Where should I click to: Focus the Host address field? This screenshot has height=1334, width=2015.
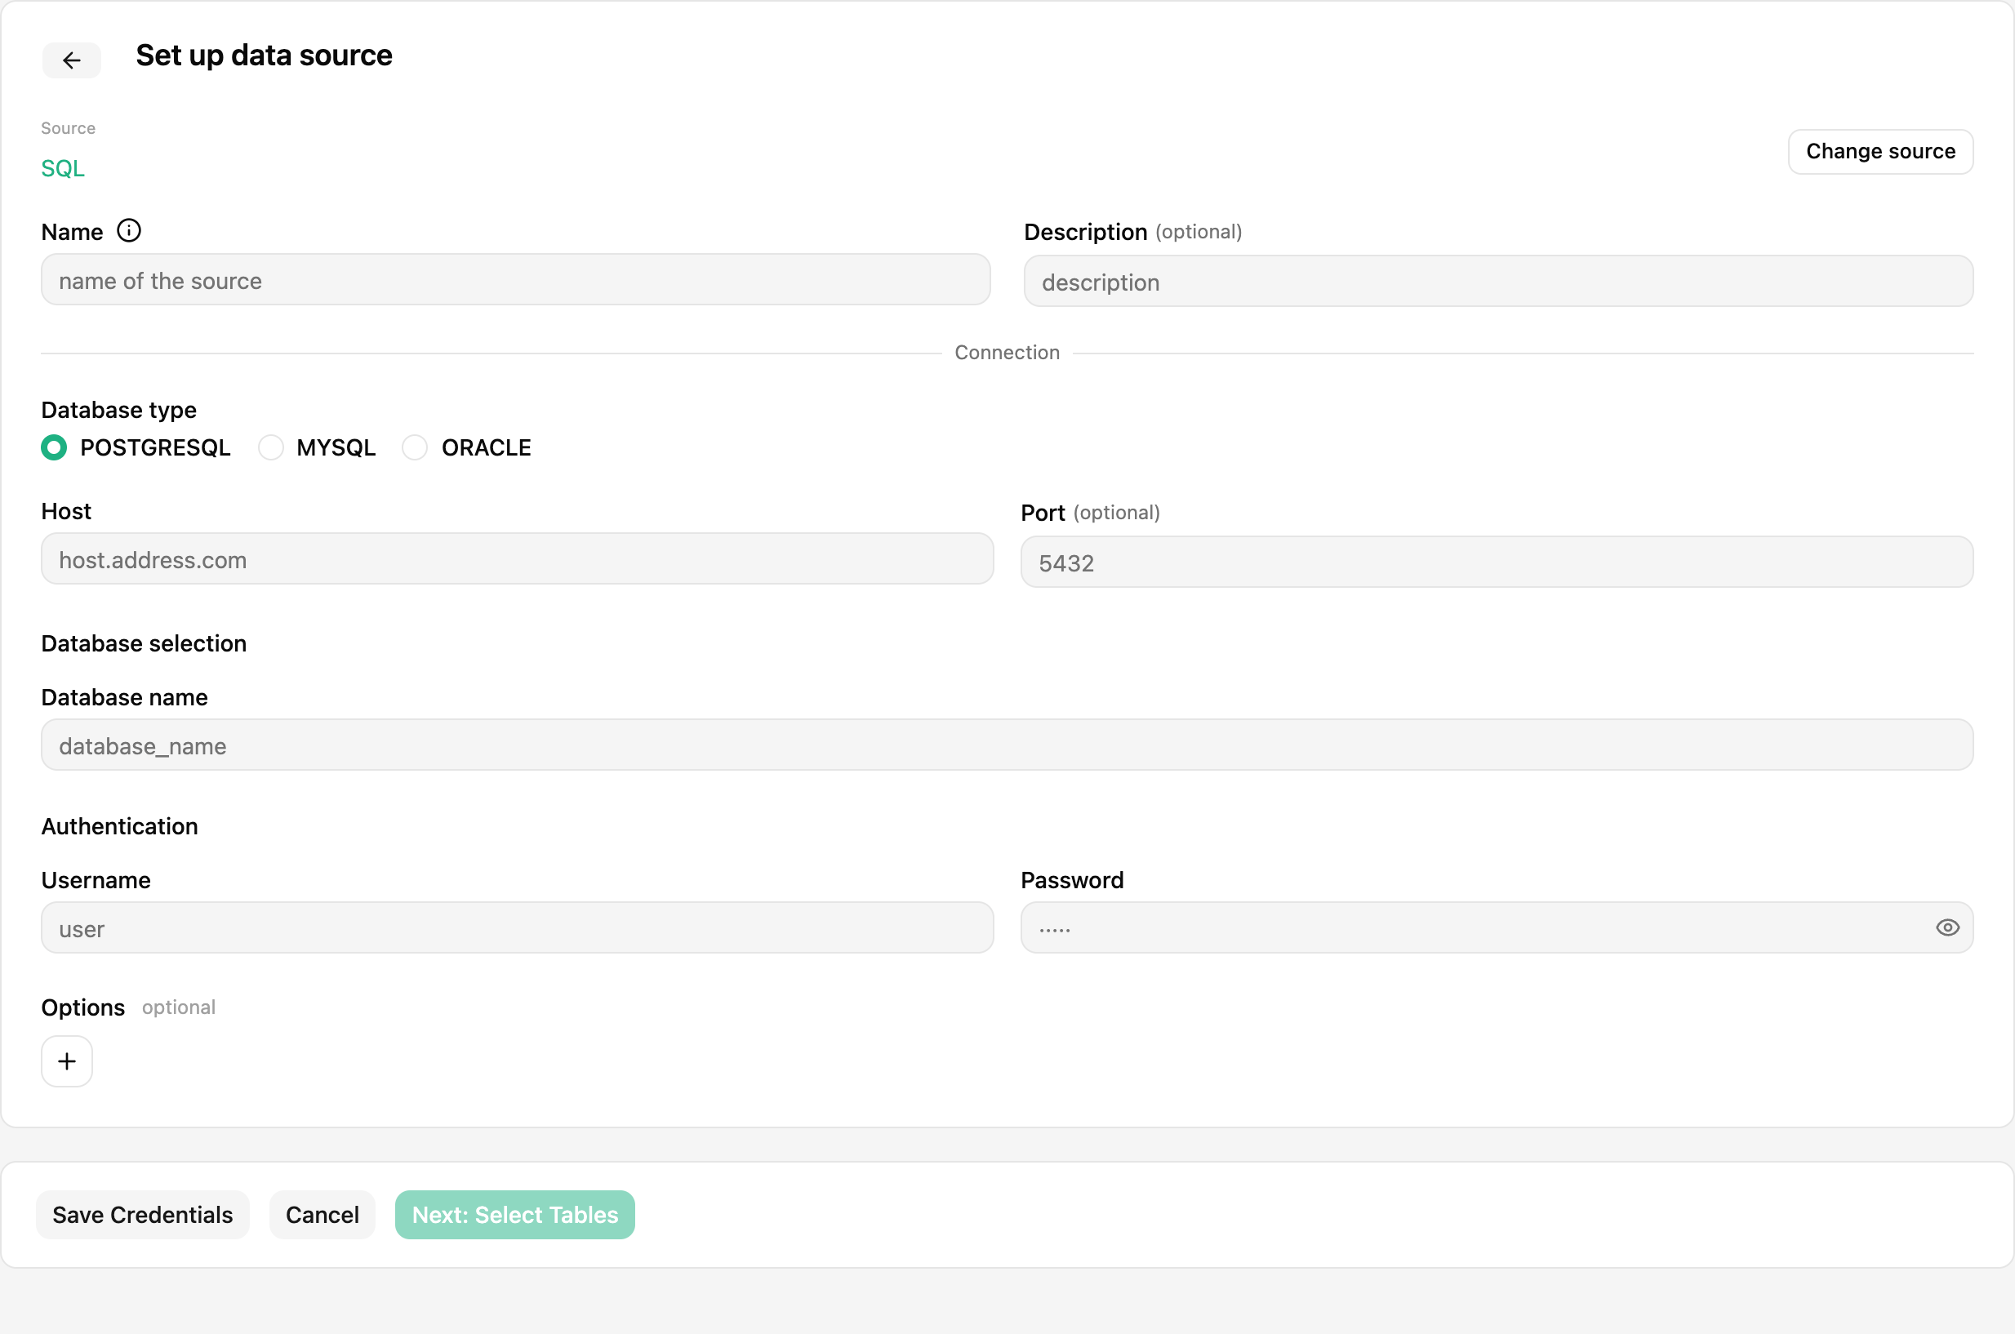(517, 559)
